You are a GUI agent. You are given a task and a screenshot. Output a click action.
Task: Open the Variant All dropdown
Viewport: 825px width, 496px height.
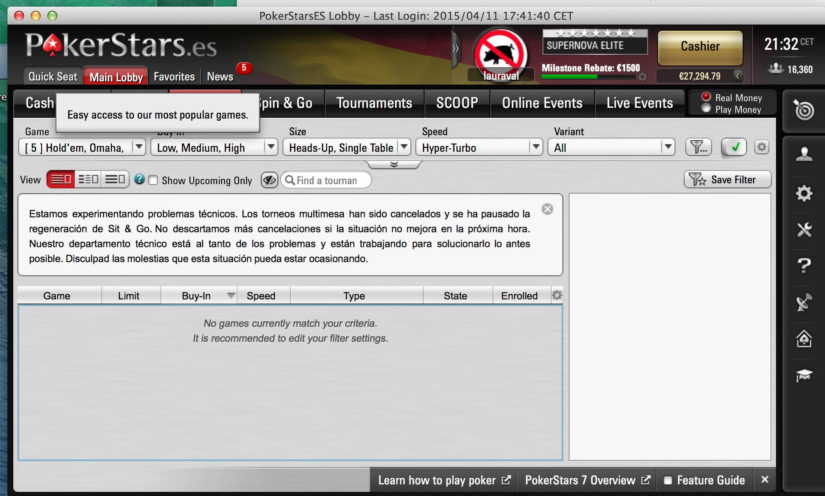tap(611, 147)
